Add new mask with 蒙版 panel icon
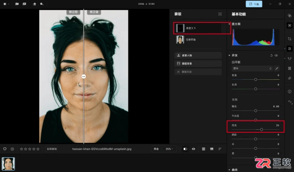Viewport: 294px width, 172px height. coord(220,14)
